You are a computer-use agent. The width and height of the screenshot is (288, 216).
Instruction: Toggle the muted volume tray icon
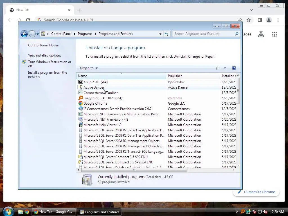265,212
